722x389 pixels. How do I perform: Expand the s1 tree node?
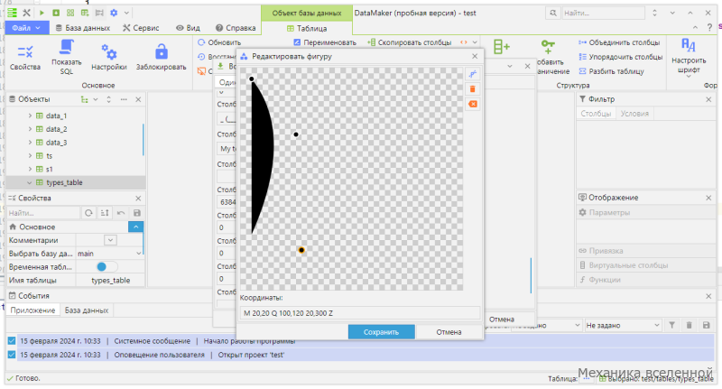(30, 169)
